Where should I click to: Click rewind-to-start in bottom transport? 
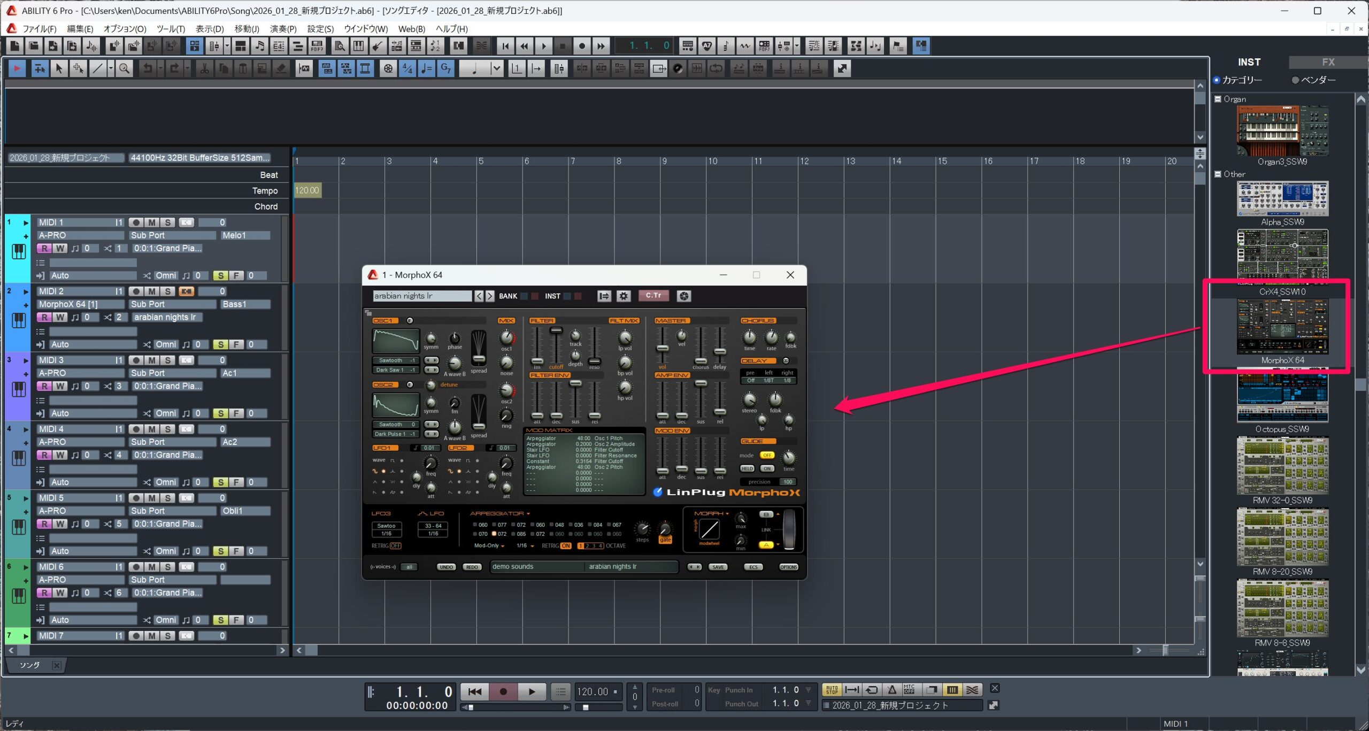[x=474, y=691]
